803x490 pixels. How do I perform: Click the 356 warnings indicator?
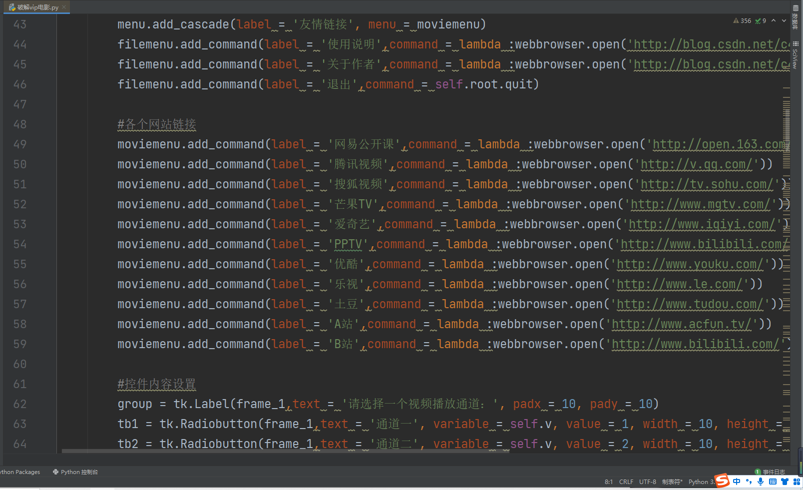coord(742,21)
